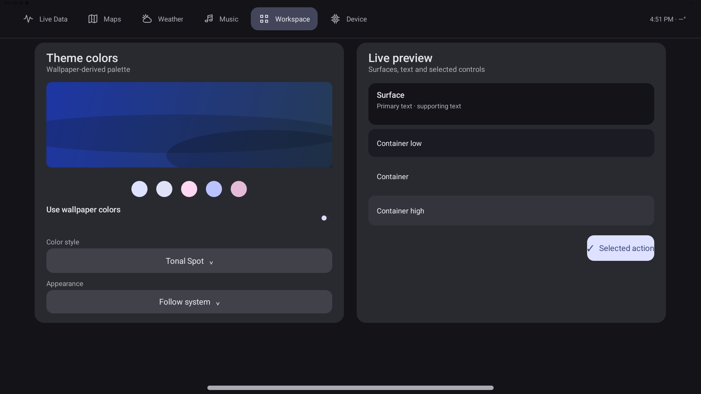Pick the mauve pink last swatch
This screenshot has height=394, width=701.
click(x=239, y=189)
